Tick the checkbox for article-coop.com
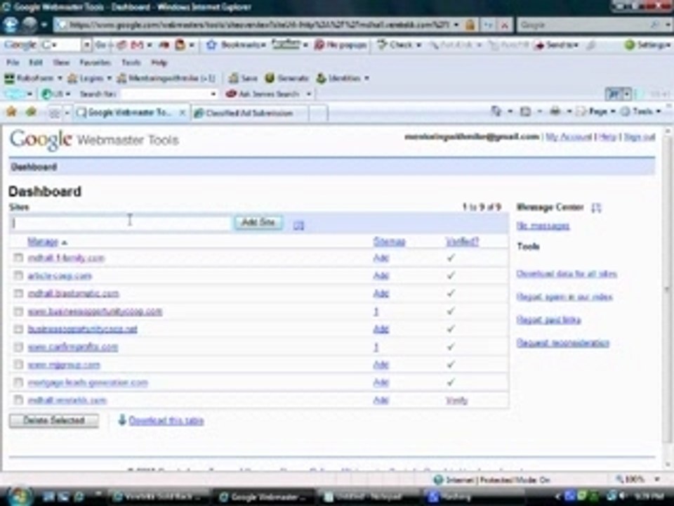Image resolution: width=674 pixels, height=506 pixels. point(18,275)
